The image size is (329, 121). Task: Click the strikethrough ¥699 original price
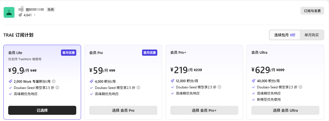pyautogui.click(x=280, y=70)
